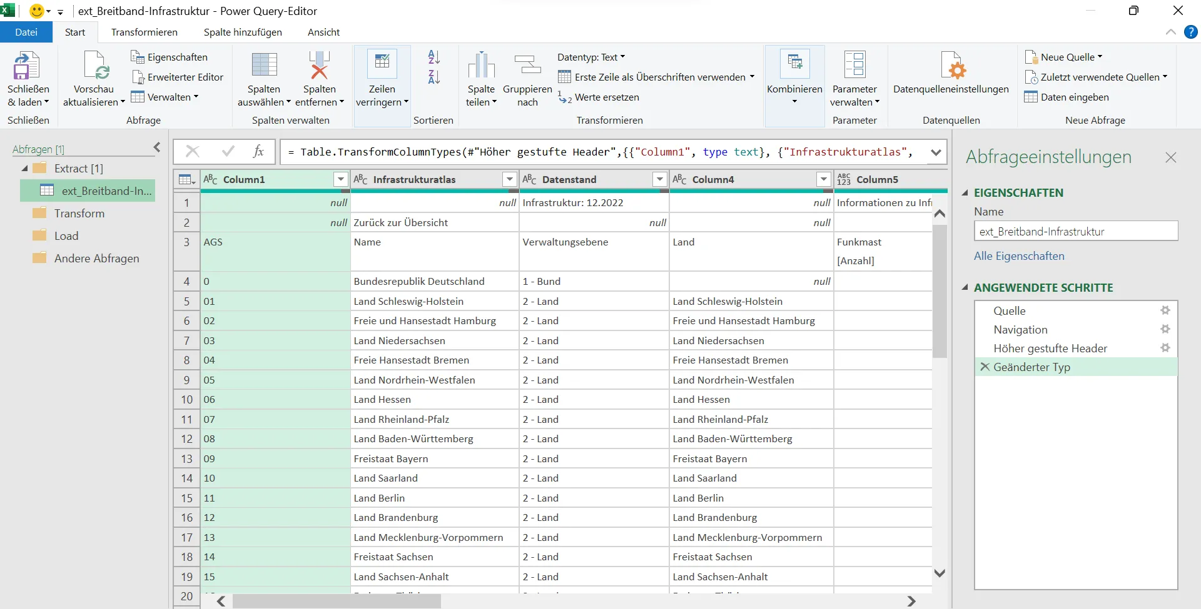Viewport: 1201px width, 609px height.
Task: Open settings gear for Quelle step
Action: click(x=1165, y=310)
